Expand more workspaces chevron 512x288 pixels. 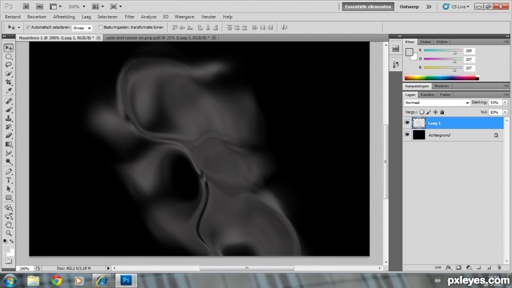(x=429, y=6)
